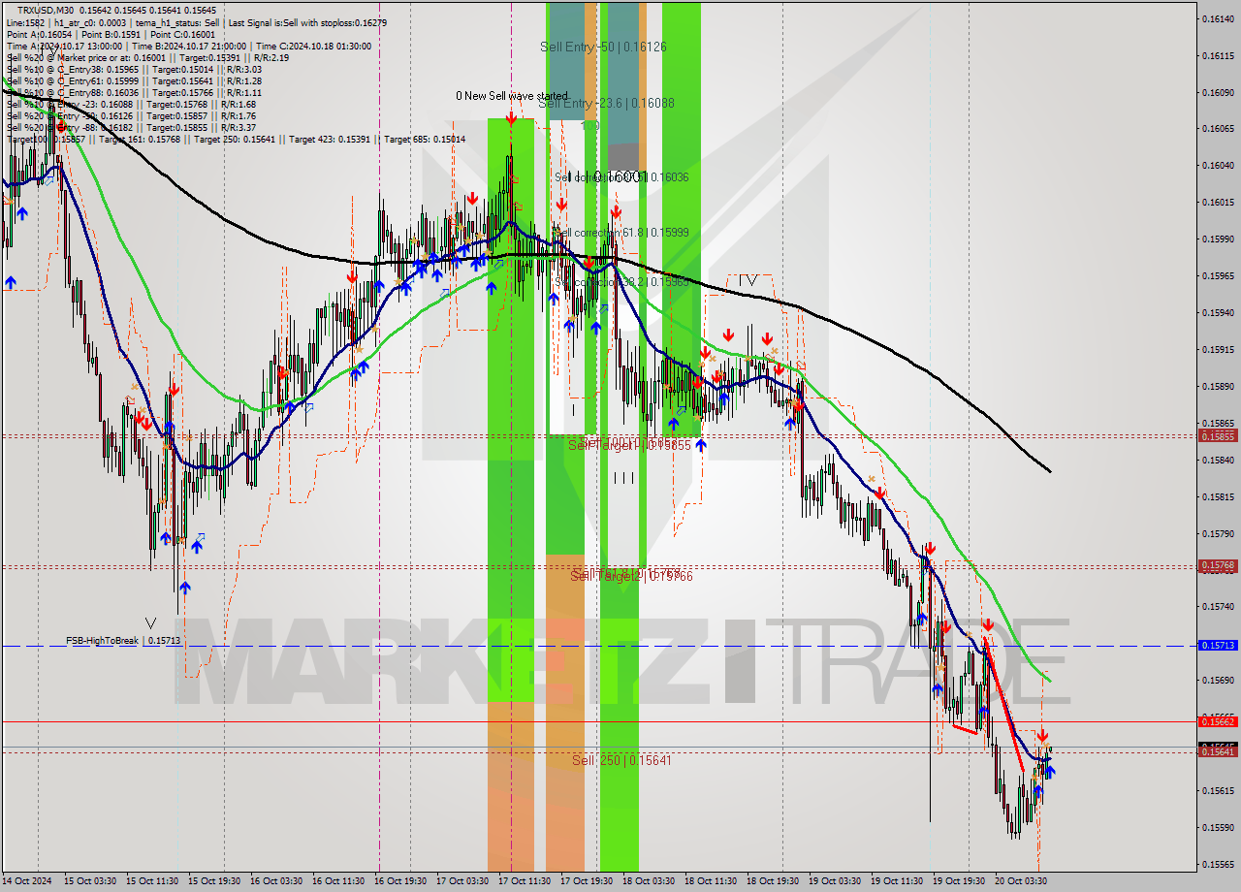Click the red 0.15768 price tag on axis
This screenshot has width=1241, height=892.
click(1218, 565)
